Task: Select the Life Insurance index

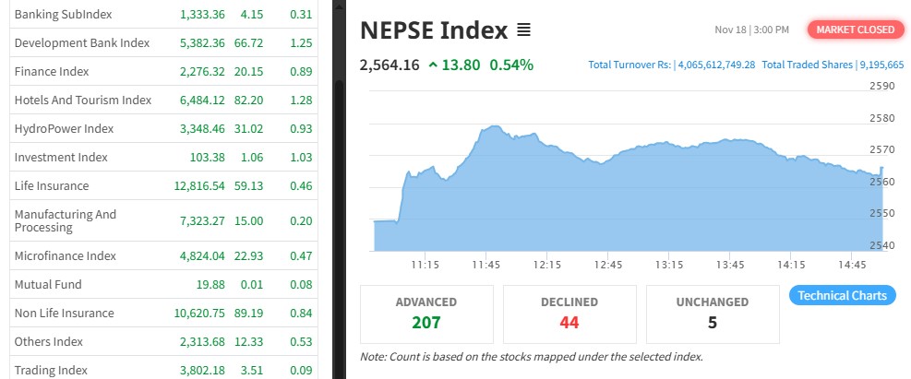Action: [x=51, y=185]
